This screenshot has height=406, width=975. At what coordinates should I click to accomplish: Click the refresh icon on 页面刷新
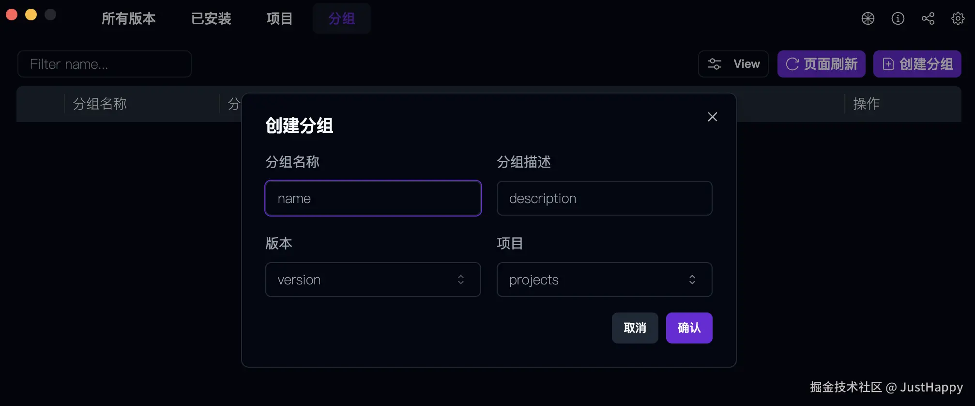[x=792, y=64]
